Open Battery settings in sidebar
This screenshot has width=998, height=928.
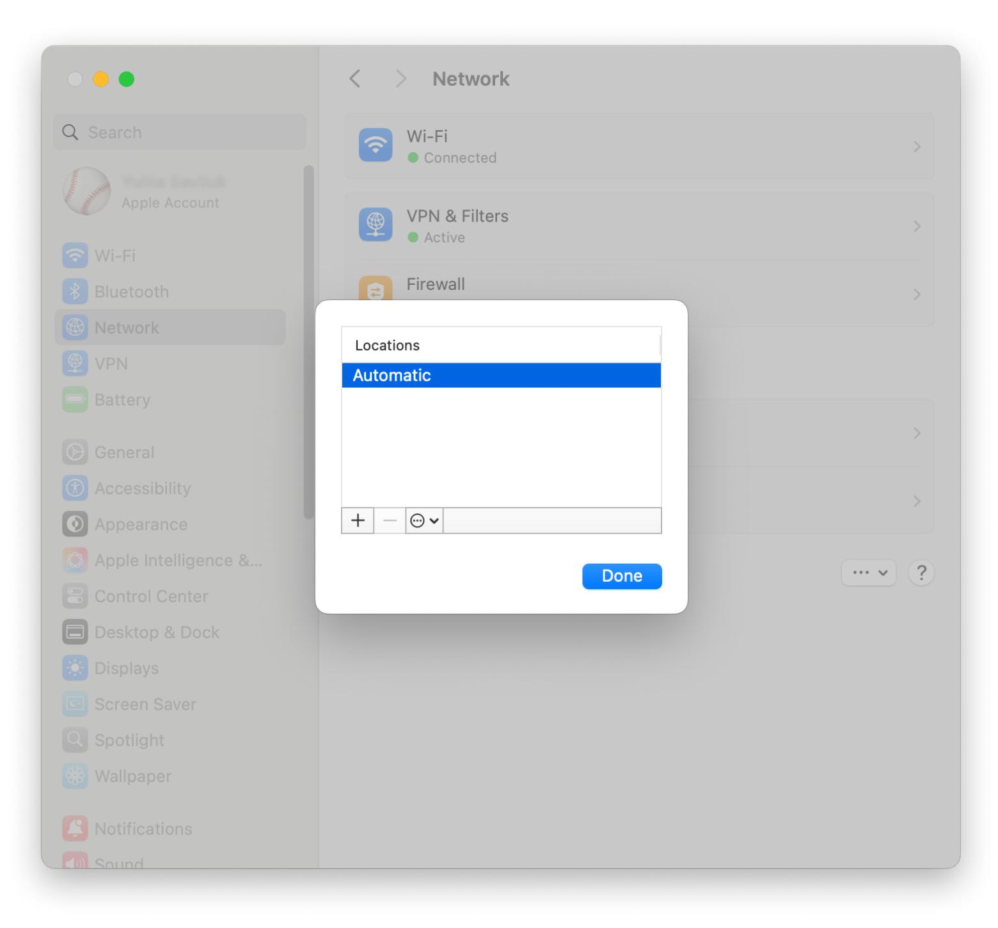click(x=122, y=400)
